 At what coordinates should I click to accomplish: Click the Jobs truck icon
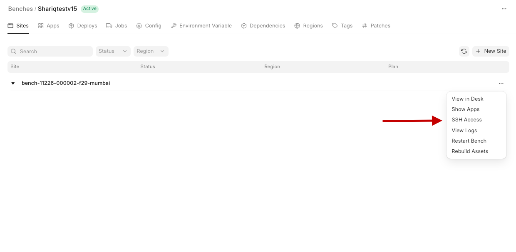[109, 26]
